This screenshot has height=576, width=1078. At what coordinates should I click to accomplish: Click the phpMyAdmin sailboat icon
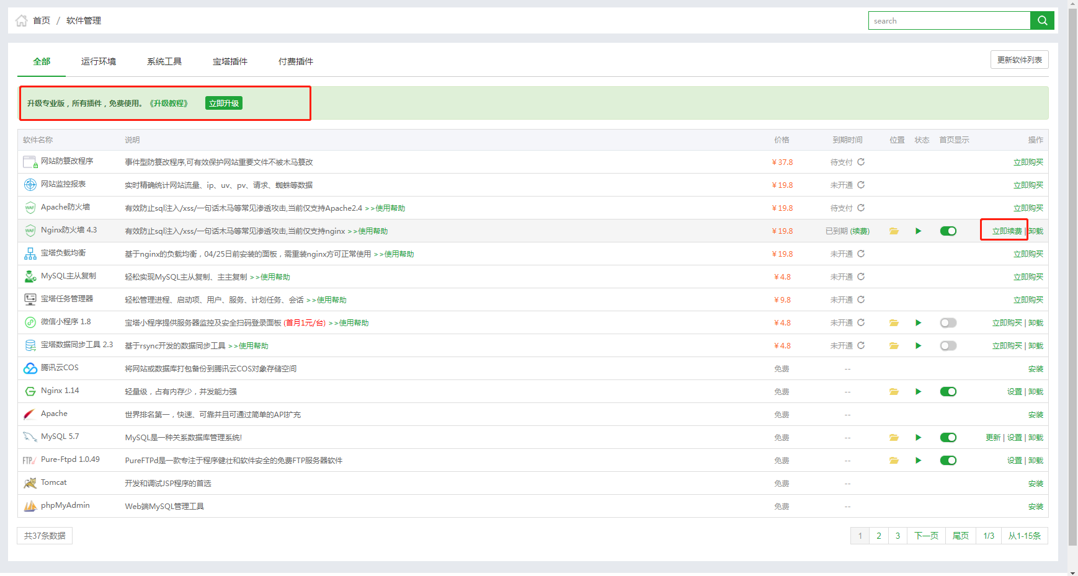pos(30,506)
